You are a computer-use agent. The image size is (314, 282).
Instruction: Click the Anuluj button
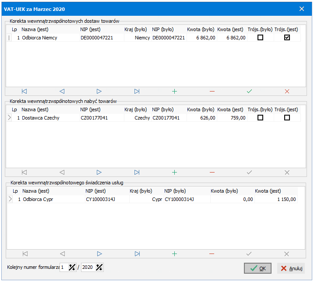click(291, 268)
